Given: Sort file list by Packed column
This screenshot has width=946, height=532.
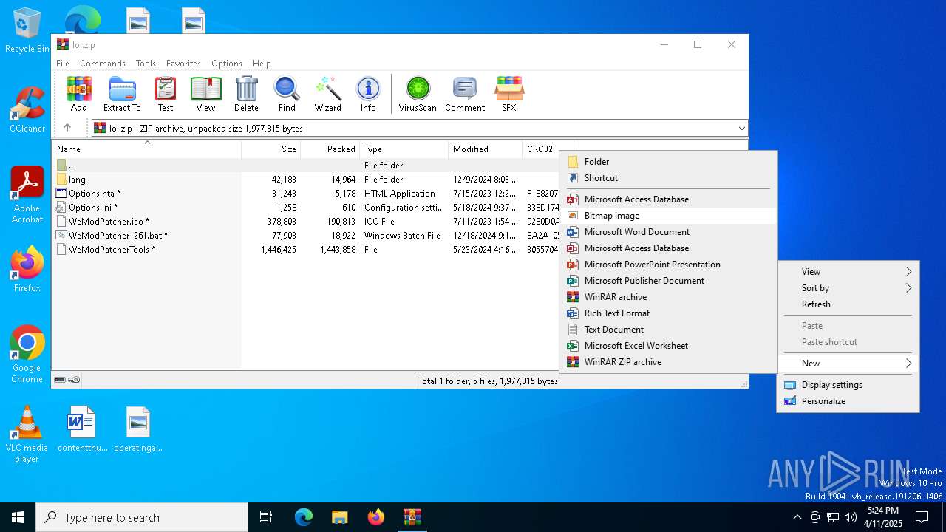Looking at the screenshot, I should [x=330, y=149].
